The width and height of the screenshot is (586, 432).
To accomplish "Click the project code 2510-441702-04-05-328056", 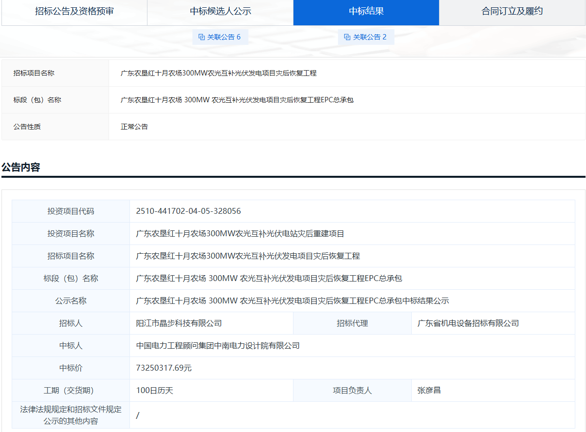I will 188,211.
